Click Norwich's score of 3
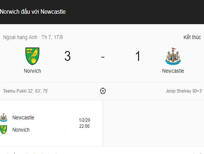Viewport: 204px width, 154px height. point(67,56)
